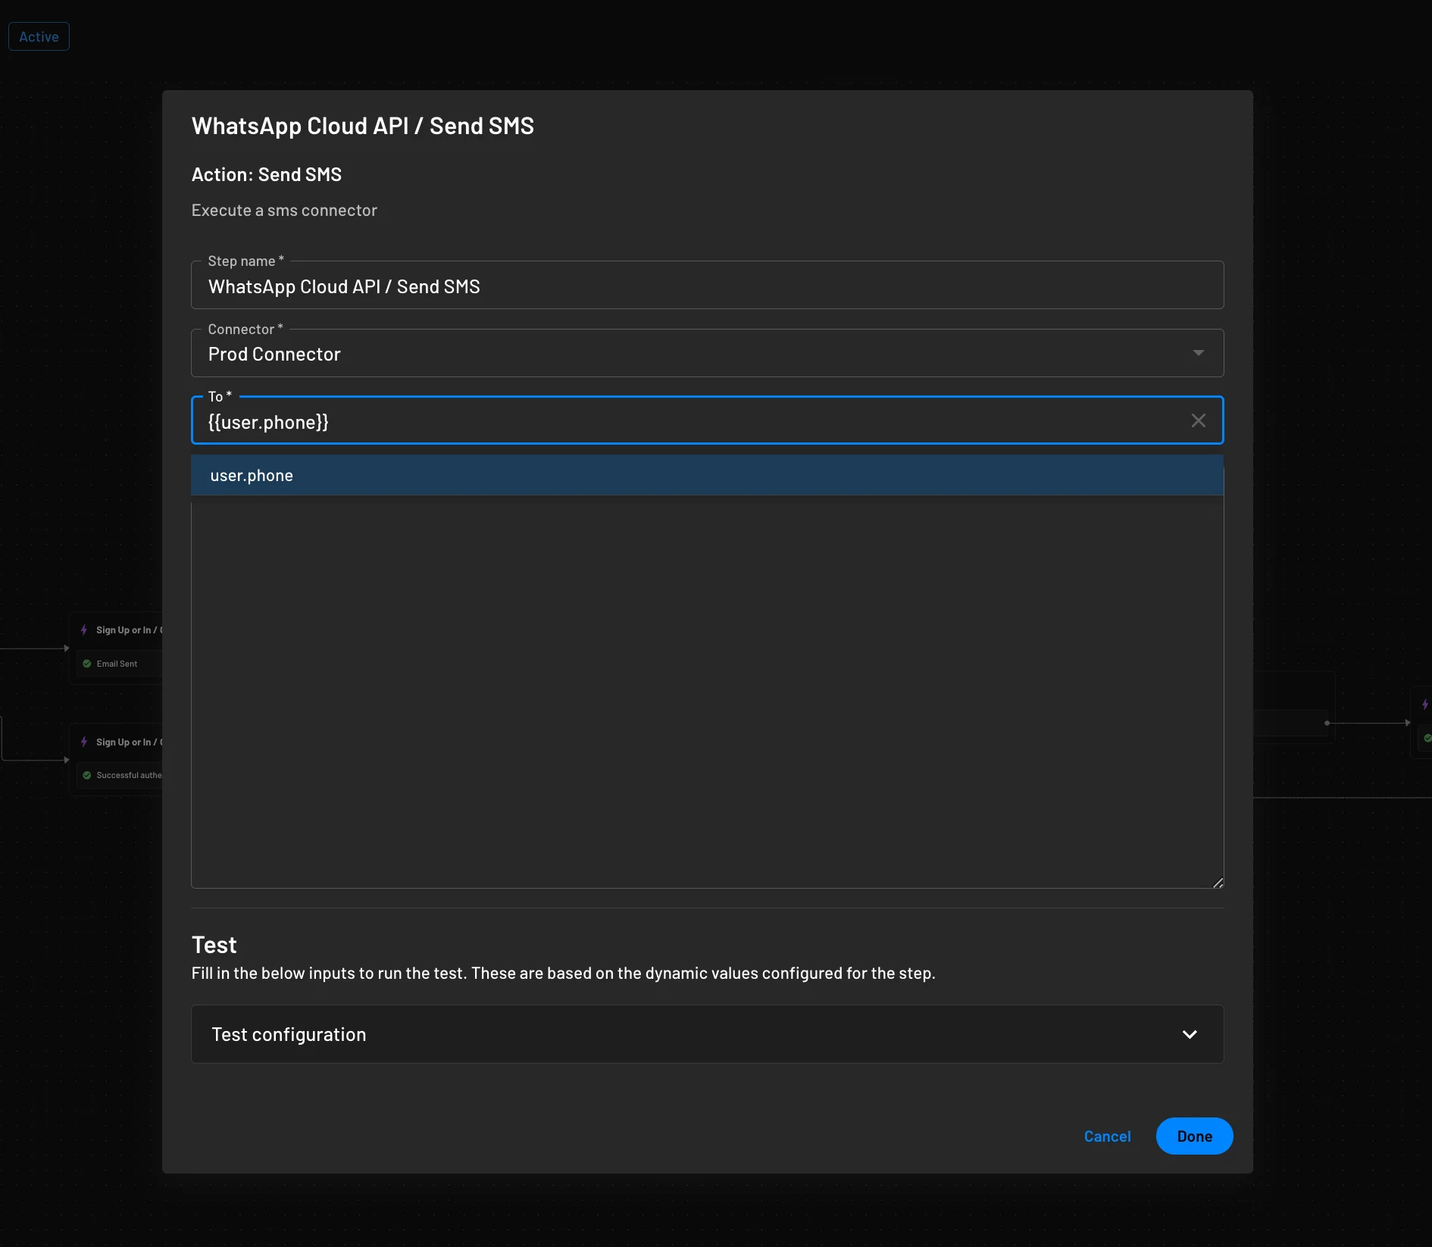Click green check icon beside Email Sent
Screen dimensions: 1432x1247
(x=87, y=664)
